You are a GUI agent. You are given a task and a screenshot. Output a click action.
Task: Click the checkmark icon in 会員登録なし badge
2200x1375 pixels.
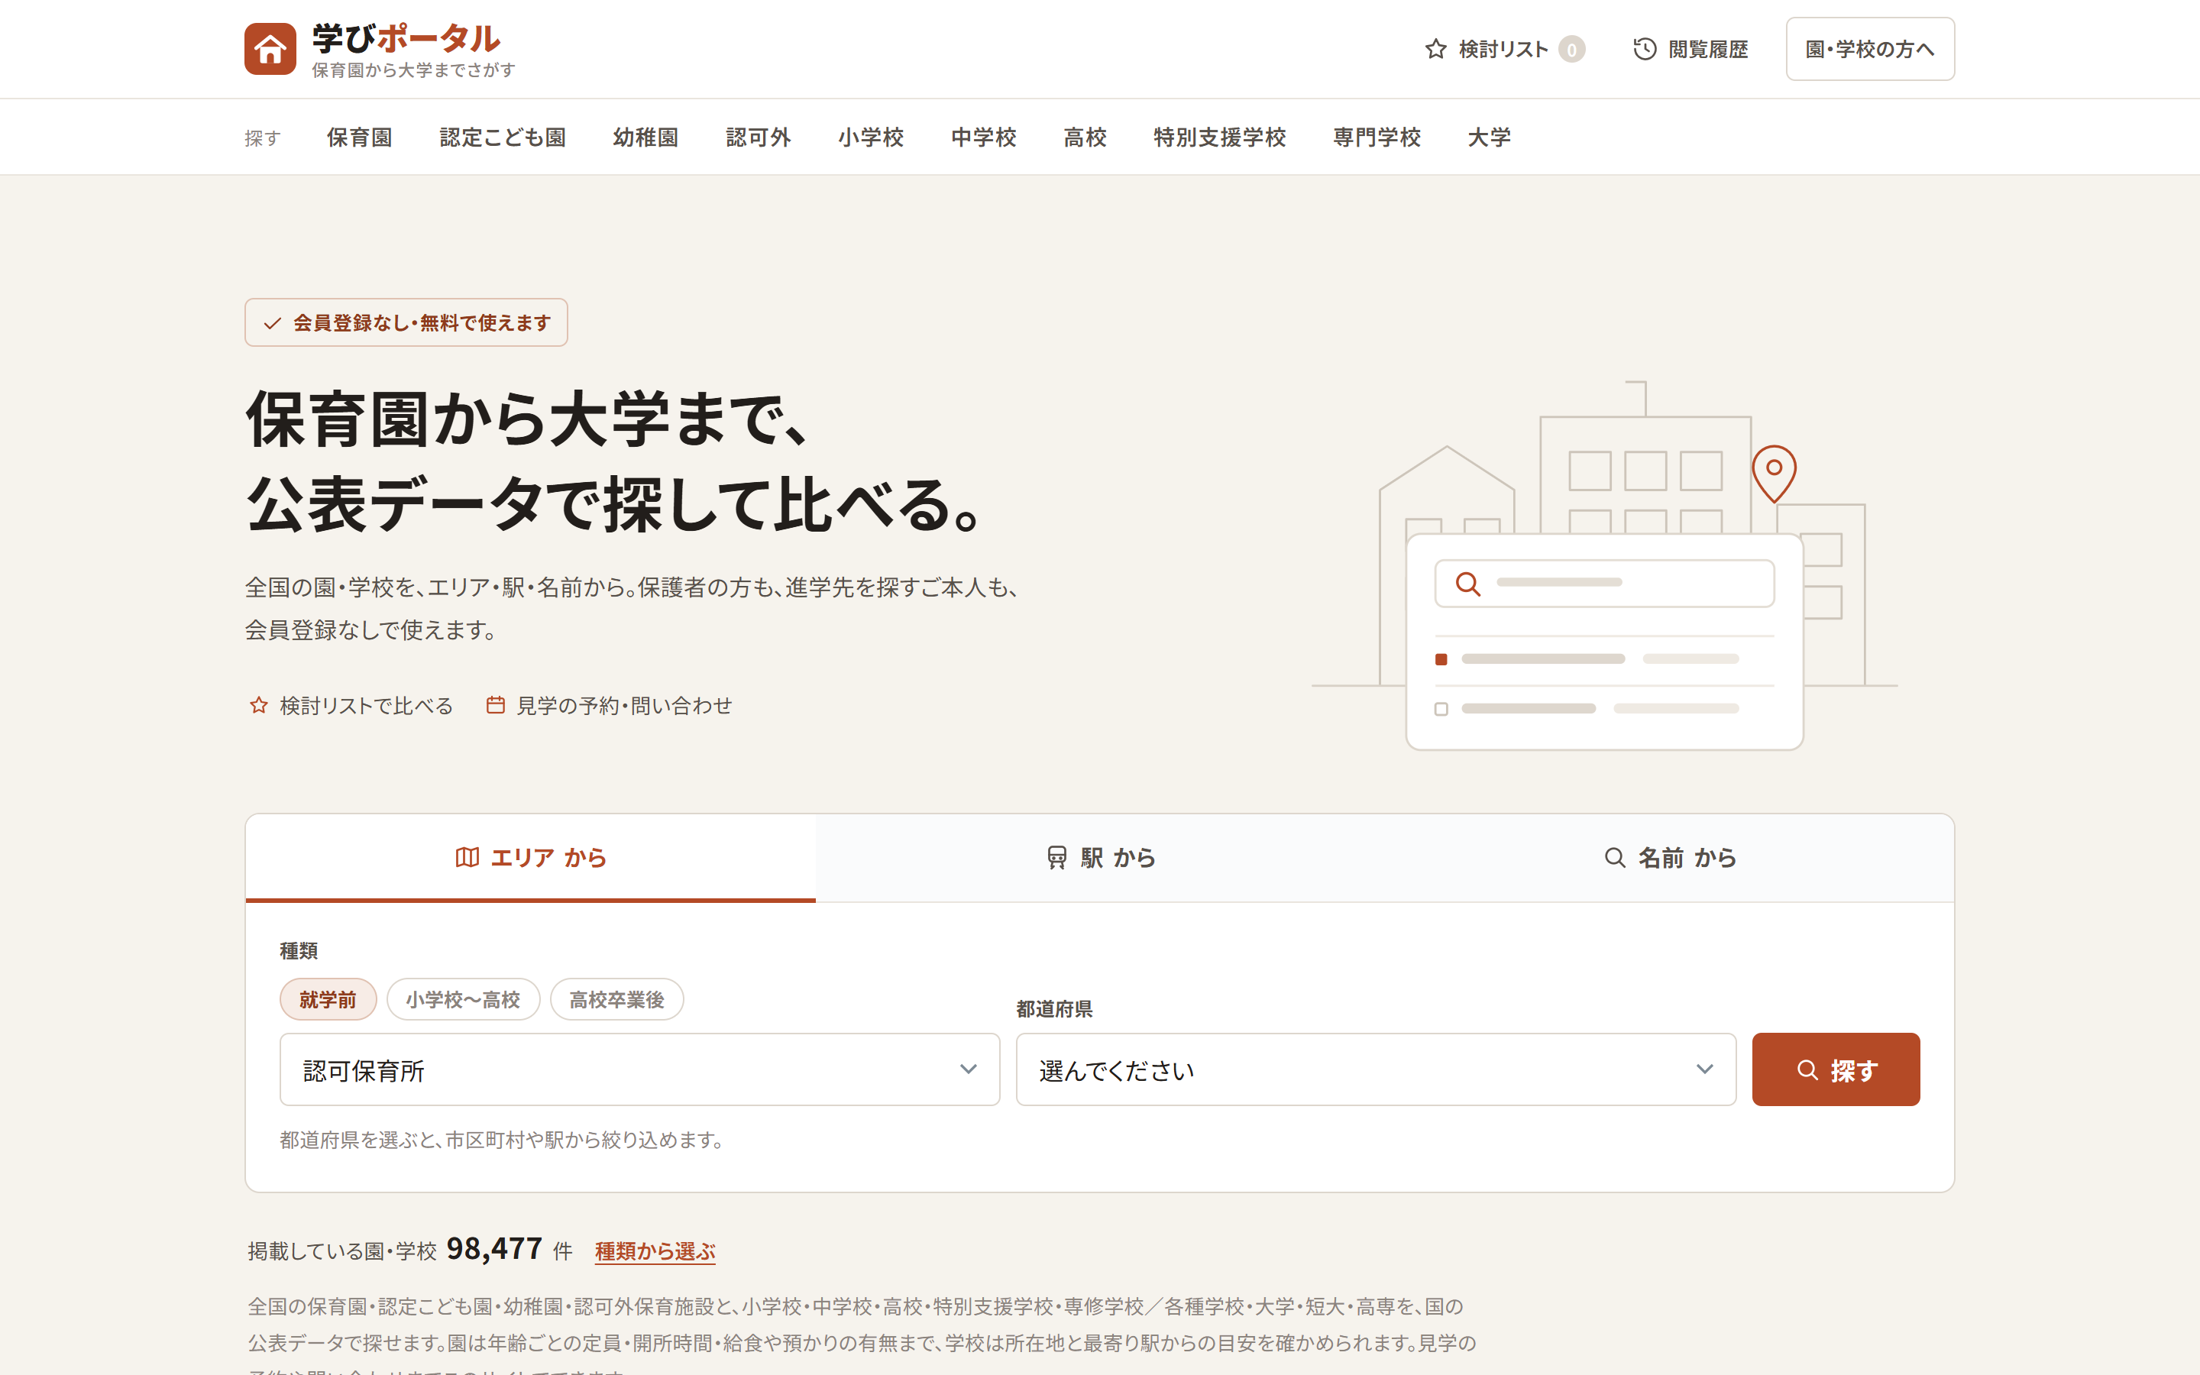272,323
